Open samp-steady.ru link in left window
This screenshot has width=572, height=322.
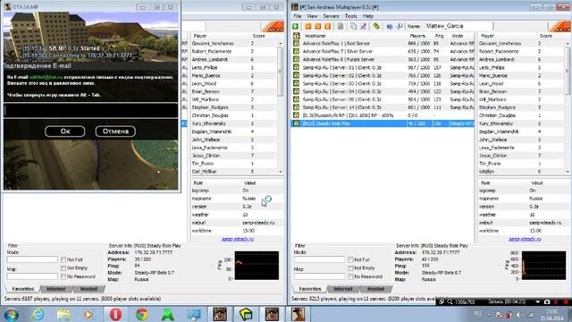click(238, 239)
